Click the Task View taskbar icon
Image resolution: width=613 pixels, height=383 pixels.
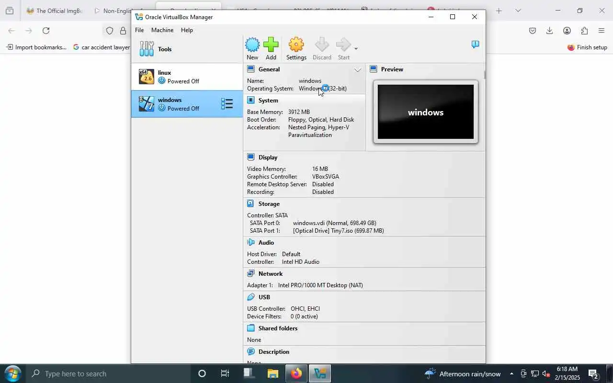(x=225, y=373)
